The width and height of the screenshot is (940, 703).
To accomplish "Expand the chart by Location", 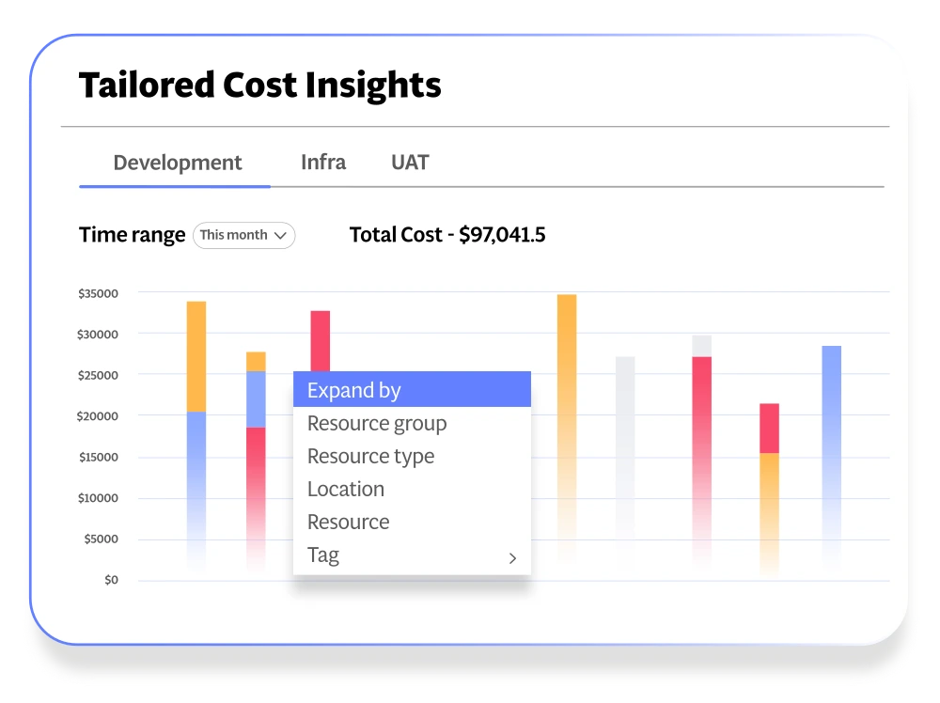I will (x=346, y=490).
